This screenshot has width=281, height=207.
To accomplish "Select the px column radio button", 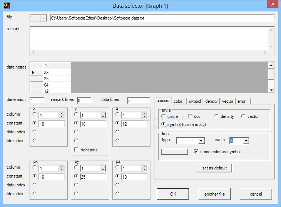I will tap(35, 167).
